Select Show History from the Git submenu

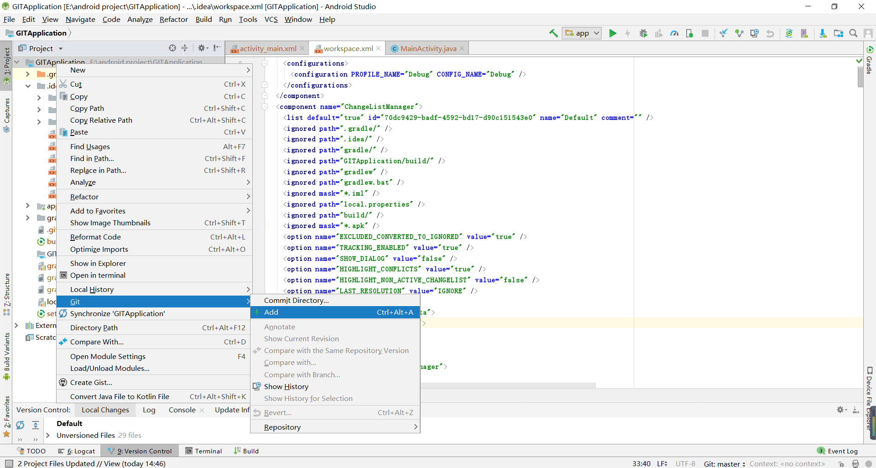coord(286,386)
